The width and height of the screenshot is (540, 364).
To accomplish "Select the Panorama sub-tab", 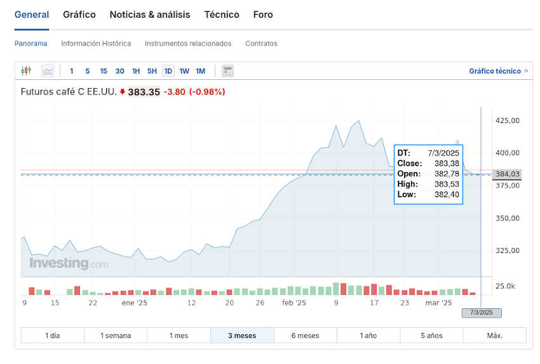I will click(31, 44).
